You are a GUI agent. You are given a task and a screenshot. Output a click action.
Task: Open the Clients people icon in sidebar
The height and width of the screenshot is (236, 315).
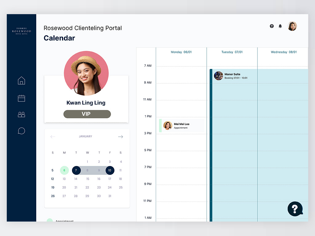(22, 114)
